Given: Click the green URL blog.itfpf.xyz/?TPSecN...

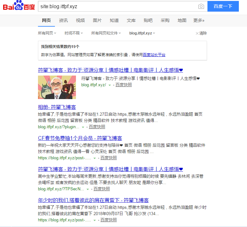Looking at the screenshot, I should point(61,189).
